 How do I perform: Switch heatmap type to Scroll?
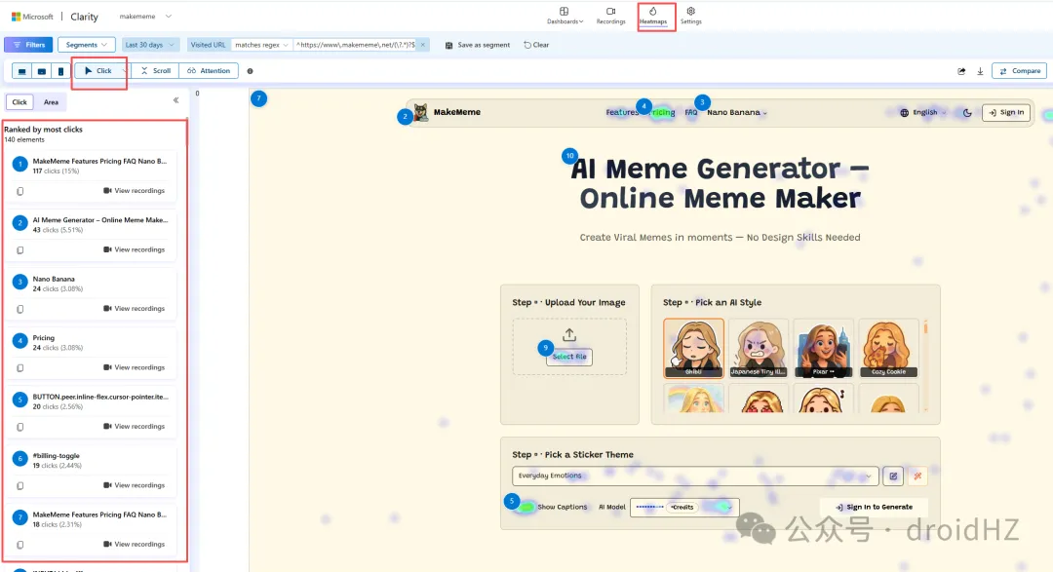click(155, 71)
